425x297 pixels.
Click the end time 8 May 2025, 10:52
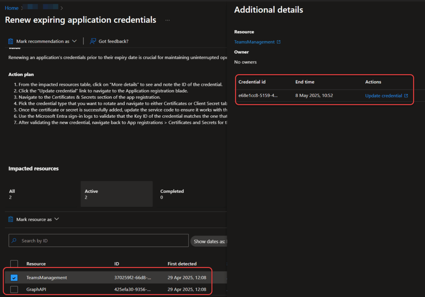(x=314, y=95)
